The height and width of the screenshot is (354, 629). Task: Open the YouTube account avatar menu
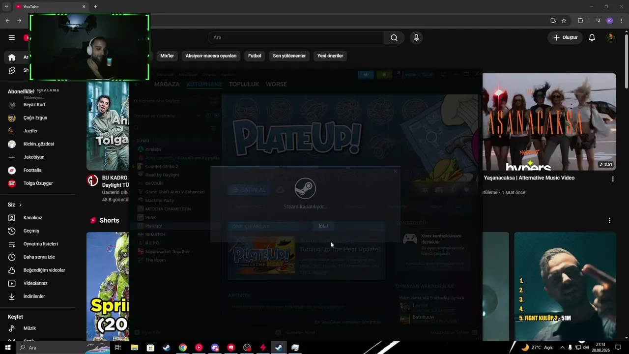(610, 38)
